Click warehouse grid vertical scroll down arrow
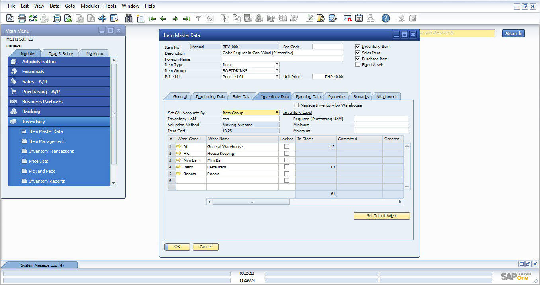Screen dimensions: 540x285 [407, 187]
